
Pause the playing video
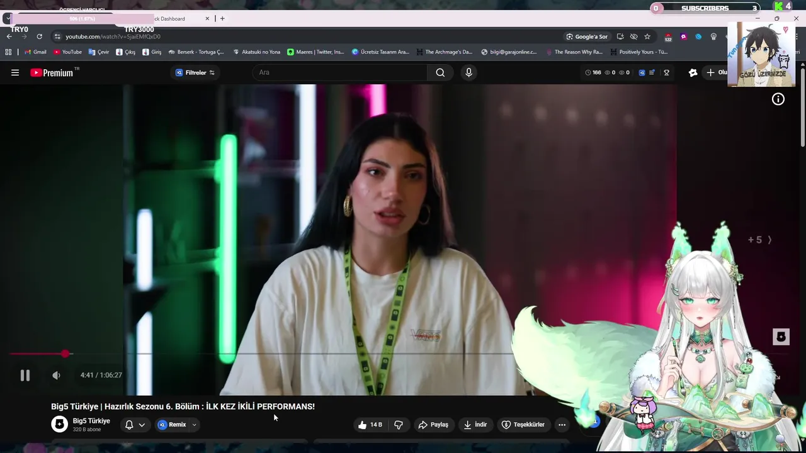pos(25,376)
